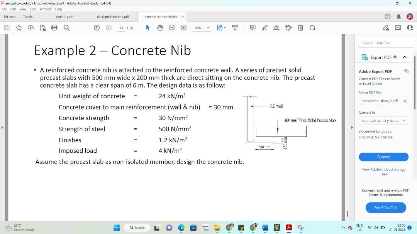Collapse the Export PDF panel chevron
417x234 pixels.
point(404,57)
